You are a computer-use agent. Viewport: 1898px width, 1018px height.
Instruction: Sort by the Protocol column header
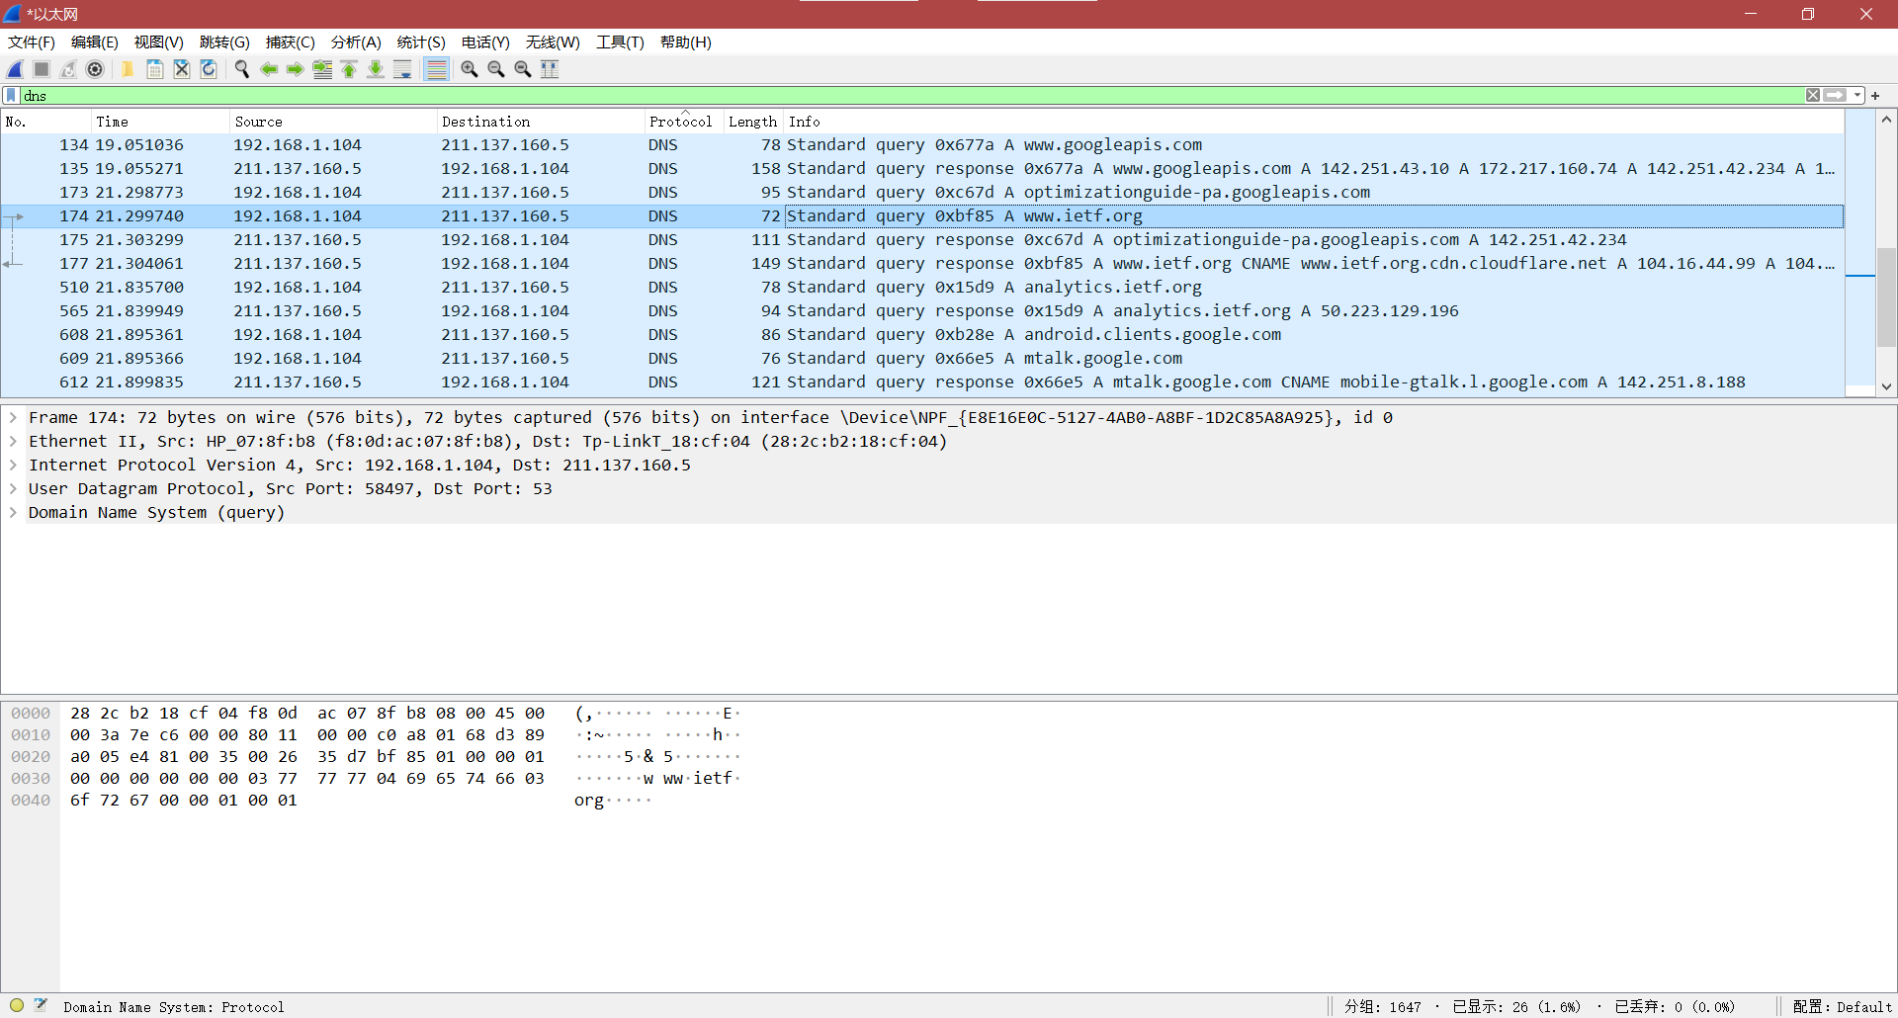point(684,122)
